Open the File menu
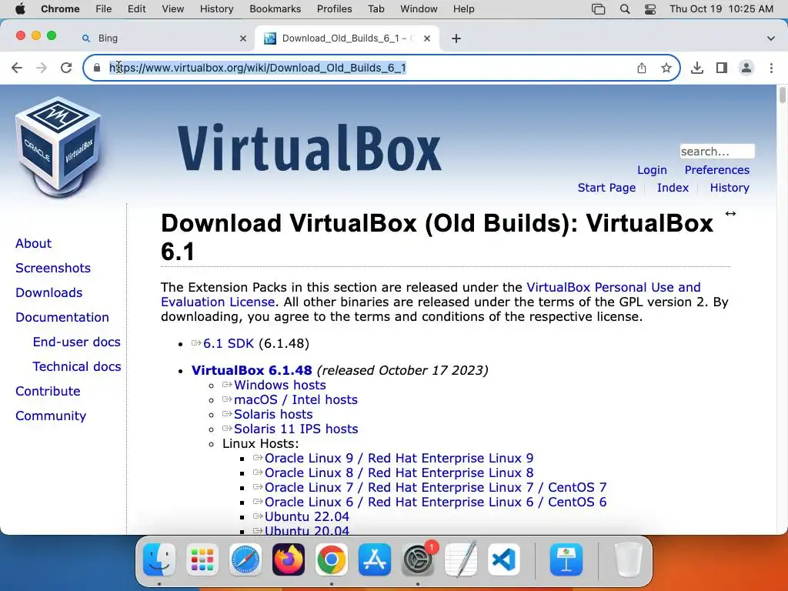Viewport: 788px width, 591px height. 104,9
